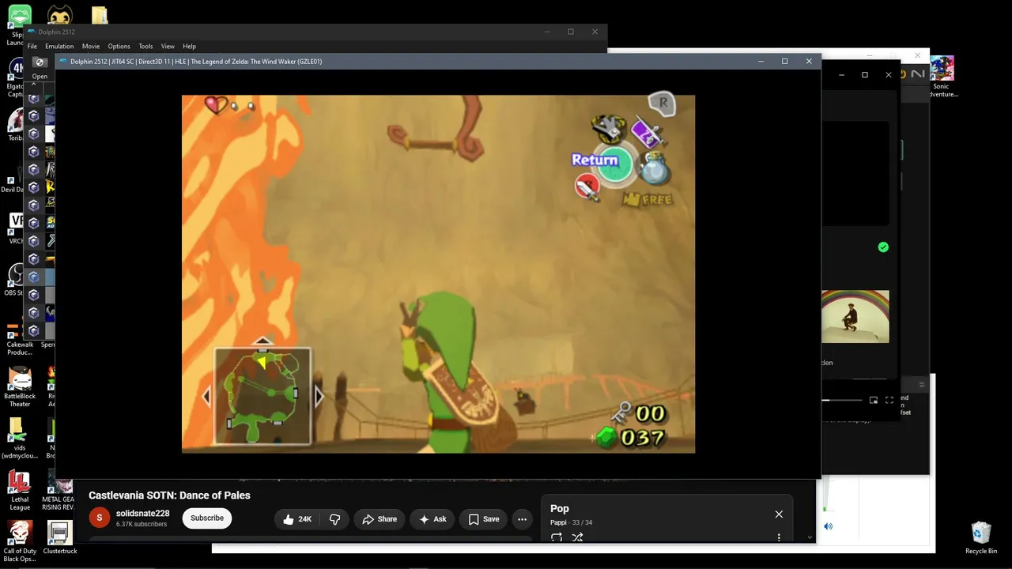The width and height of the screenshot is (1012, 569).
Task: Collapse the Dolphin game list header arrow
Action: click(34, 82)
